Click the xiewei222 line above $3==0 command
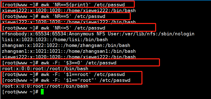 [69, 57]
